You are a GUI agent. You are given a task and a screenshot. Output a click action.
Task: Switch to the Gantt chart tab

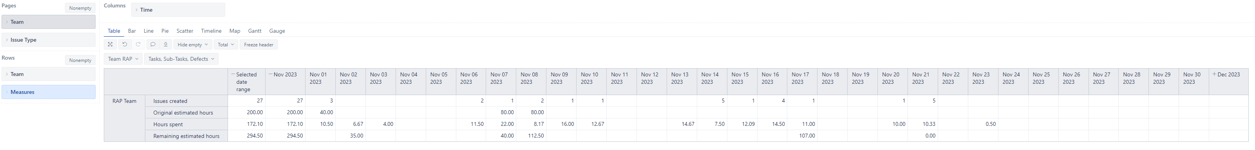point(255,31)
